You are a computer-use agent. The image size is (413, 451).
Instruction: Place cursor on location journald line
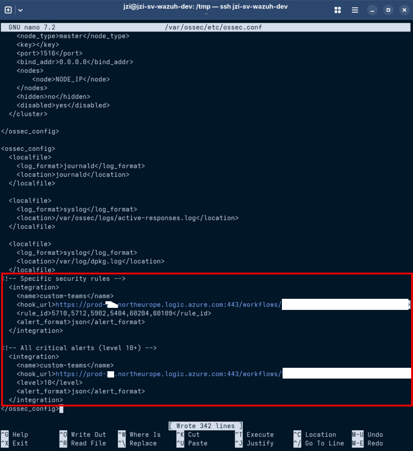[x=73, y=175]
